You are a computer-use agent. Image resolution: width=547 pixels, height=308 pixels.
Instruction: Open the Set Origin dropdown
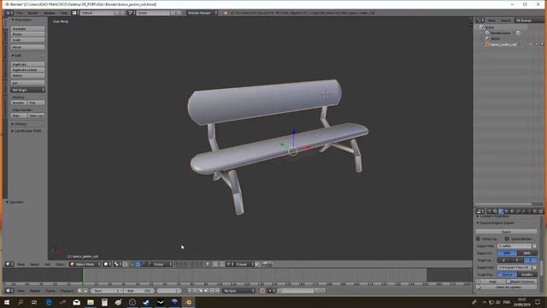tap(28, 90)
